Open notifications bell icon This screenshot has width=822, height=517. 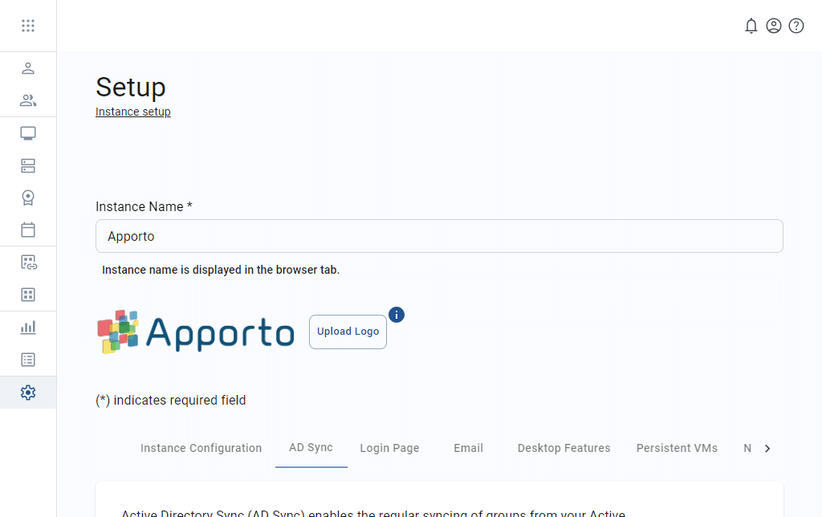(751, 26)
